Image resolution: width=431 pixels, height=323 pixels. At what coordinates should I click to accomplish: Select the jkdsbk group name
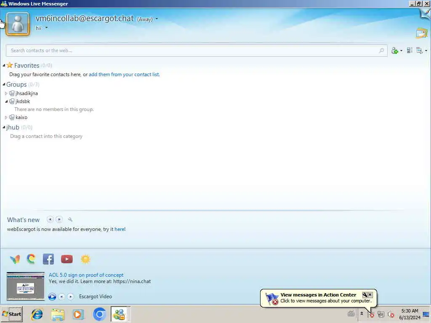23,101
